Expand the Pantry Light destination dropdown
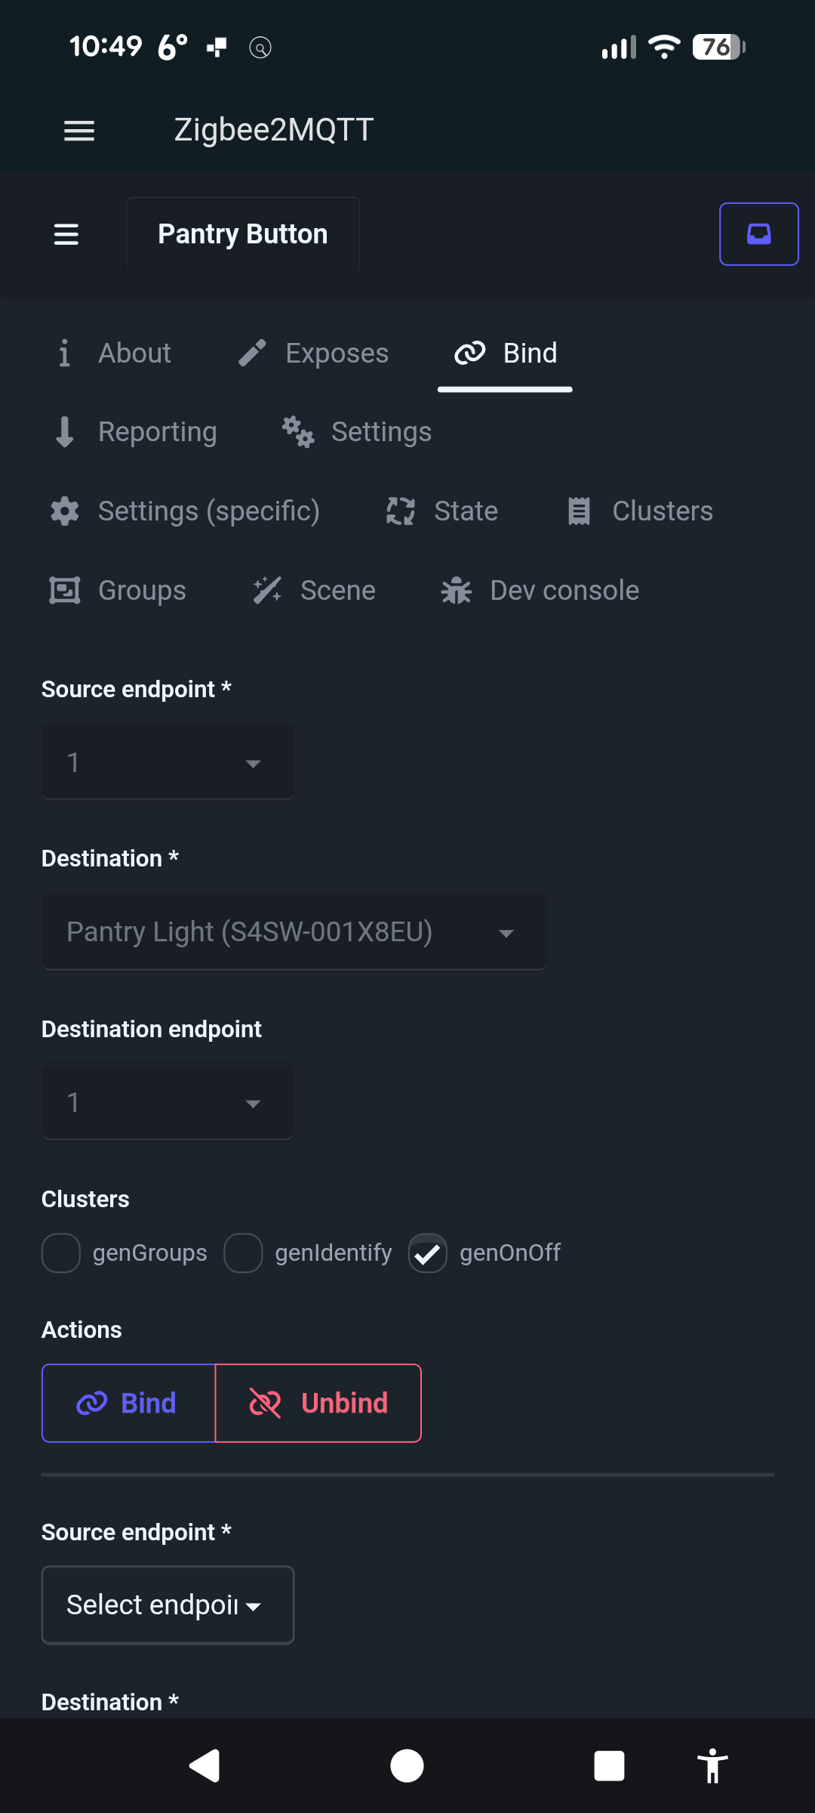Image resolution: width=815 pixels, height=1813 pixels. pos(294,932)
